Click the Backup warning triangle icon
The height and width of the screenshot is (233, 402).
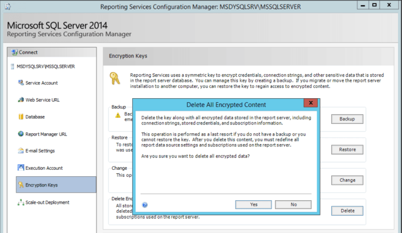tap(118, 115)
